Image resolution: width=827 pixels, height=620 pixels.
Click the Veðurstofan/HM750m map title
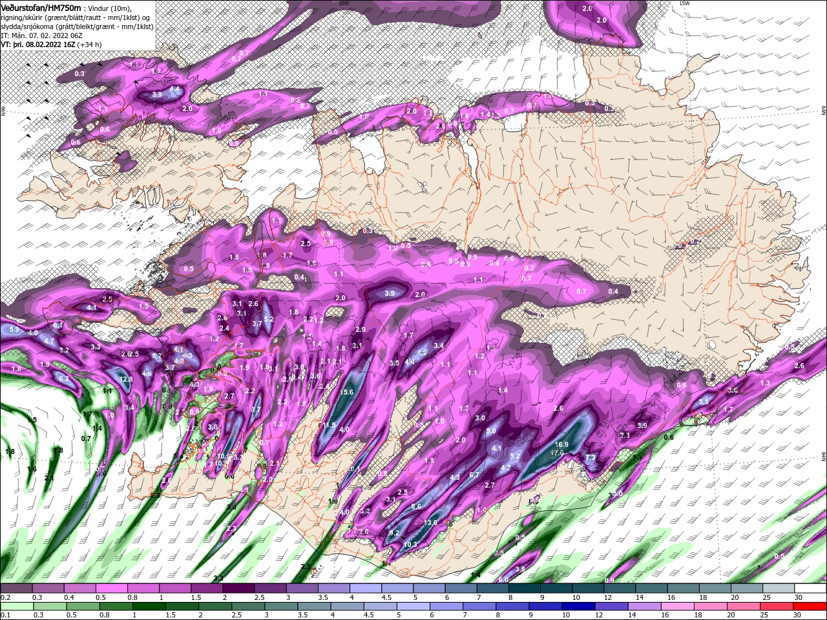point(41,8)
